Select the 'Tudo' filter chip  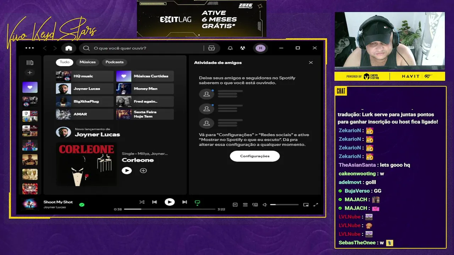pyautogui.click(x=65, y=62)
